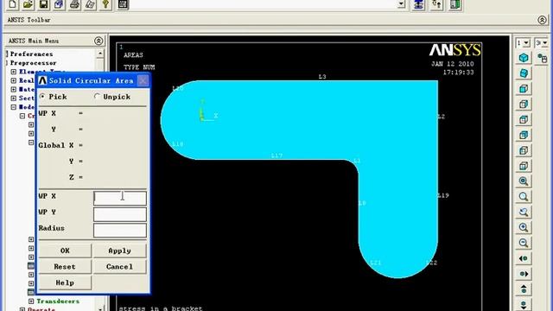Screen dimensions: 553x311
Task: Click Apply in Solid Circular Area dialog
Action: [119, 251]
